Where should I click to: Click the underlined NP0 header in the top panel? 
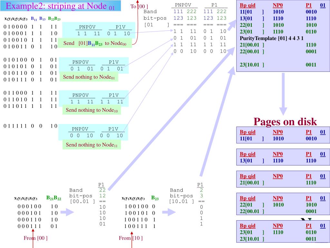tap(277, 5)
